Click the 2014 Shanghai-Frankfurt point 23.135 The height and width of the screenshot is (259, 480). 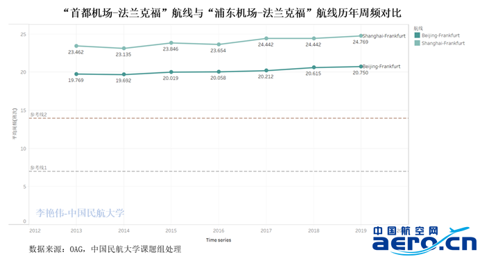pos(123,49)
